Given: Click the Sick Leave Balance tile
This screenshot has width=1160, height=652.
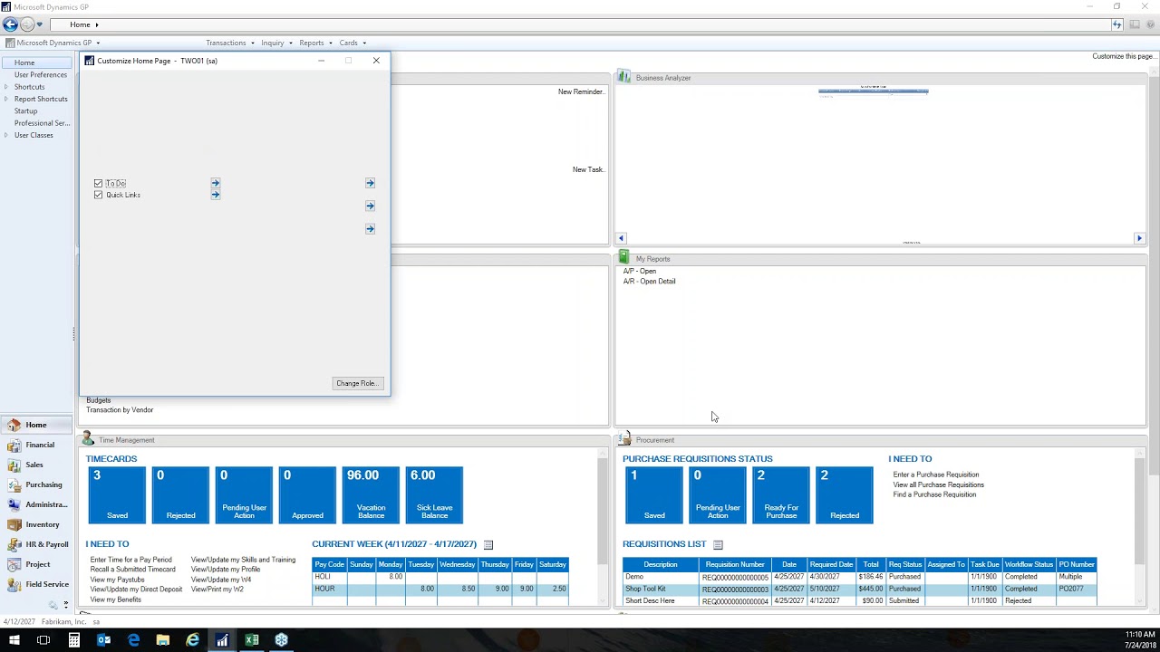Looking at the screenshot, I should 434,495.
